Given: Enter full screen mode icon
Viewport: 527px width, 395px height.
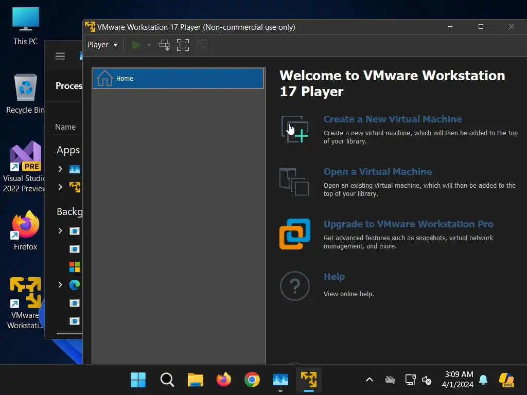Looking at the screenshot, I should coord(183,45).
